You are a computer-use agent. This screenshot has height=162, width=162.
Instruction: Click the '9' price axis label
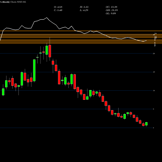(154, 109)
